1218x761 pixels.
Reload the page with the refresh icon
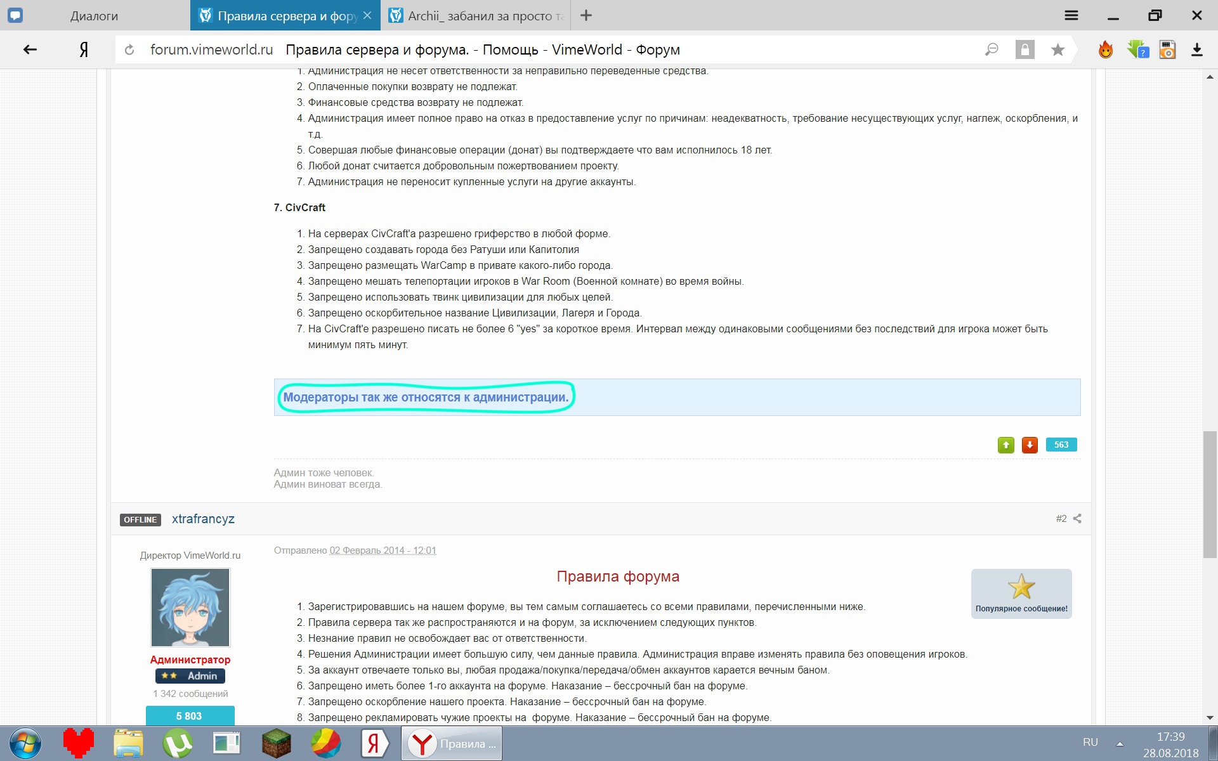(129, 49)
